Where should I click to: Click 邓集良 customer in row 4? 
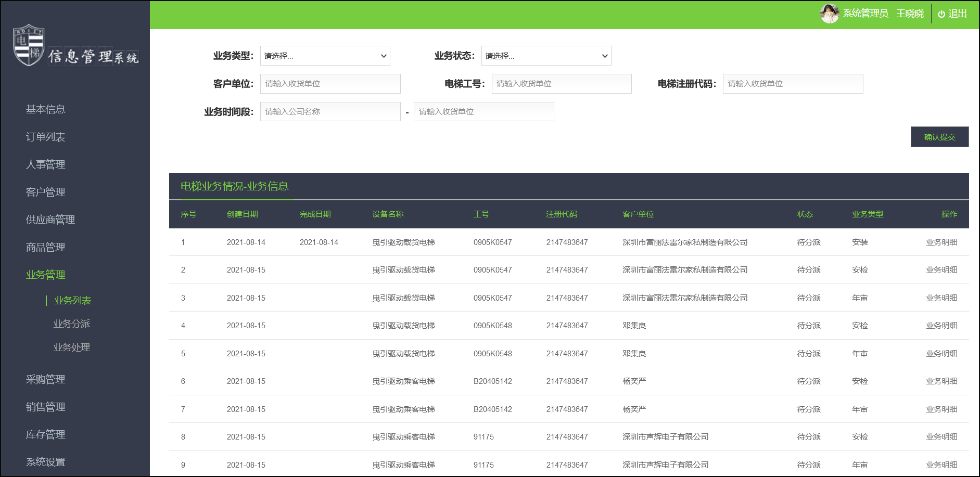coord(634,326)
